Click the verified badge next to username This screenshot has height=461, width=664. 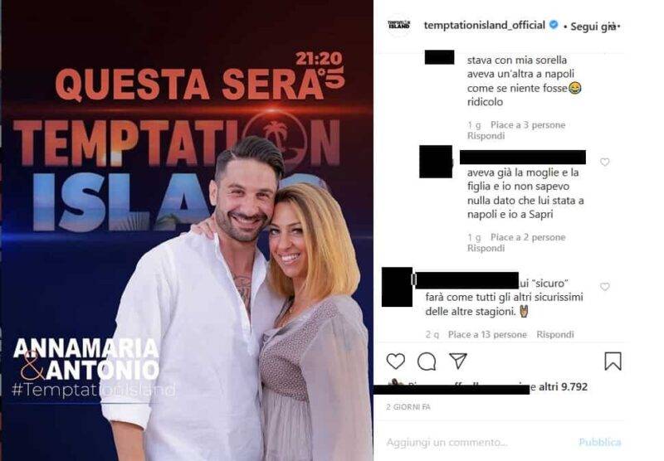[x=554, y=25]
